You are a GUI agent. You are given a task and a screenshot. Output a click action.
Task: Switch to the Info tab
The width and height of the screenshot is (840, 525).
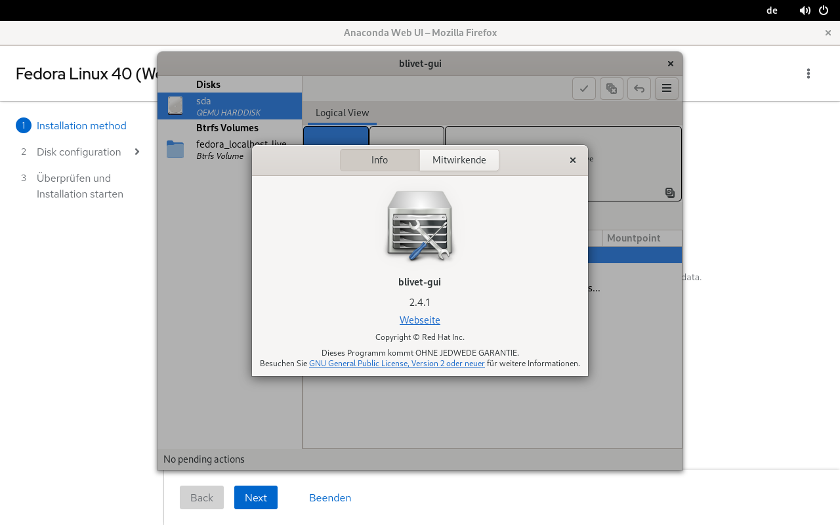pos(380,160)
